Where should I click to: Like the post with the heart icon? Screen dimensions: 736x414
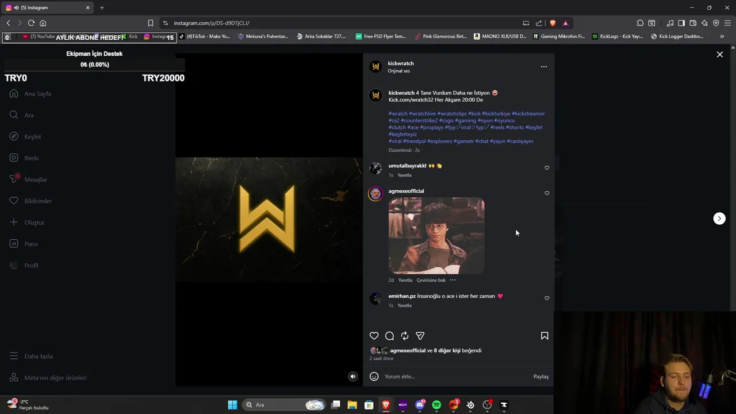[374, 336]
